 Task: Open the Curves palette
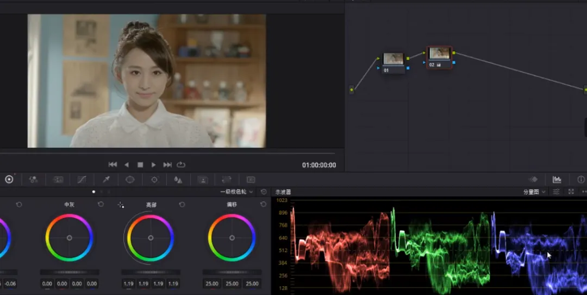(82, 179)
